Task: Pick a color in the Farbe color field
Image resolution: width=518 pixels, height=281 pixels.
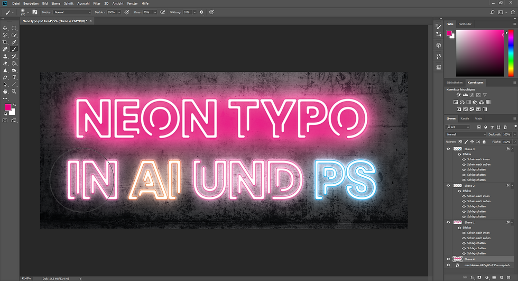Action: click(480, 53)
